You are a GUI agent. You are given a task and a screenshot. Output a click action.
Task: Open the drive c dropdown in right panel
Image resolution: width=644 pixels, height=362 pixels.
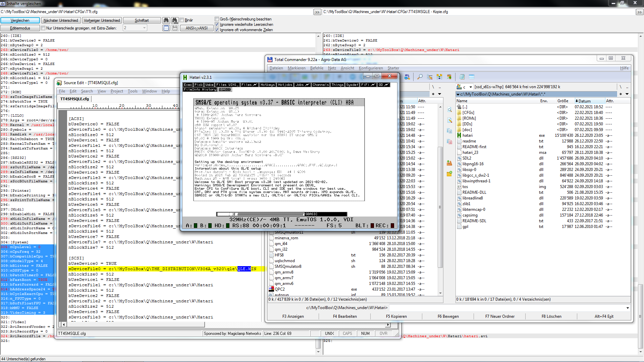pos(471,87)
